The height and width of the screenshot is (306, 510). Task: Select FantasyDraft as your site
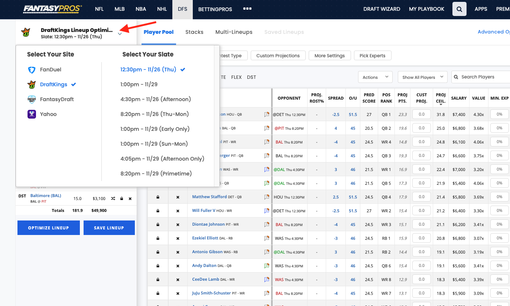point(57,99)
